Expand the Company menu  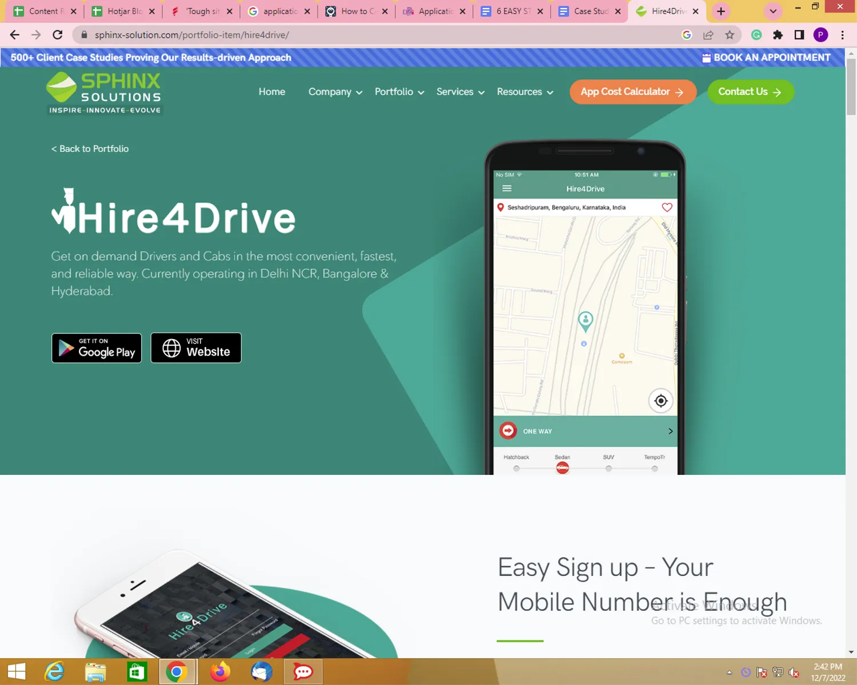click(x=335, y=92)
